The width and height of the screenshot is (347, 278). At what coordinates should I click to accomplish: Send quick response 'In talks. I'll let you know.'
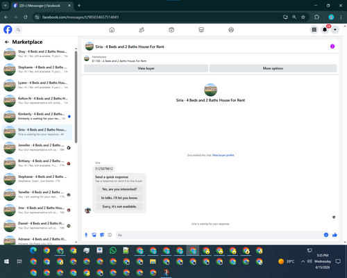119,198
